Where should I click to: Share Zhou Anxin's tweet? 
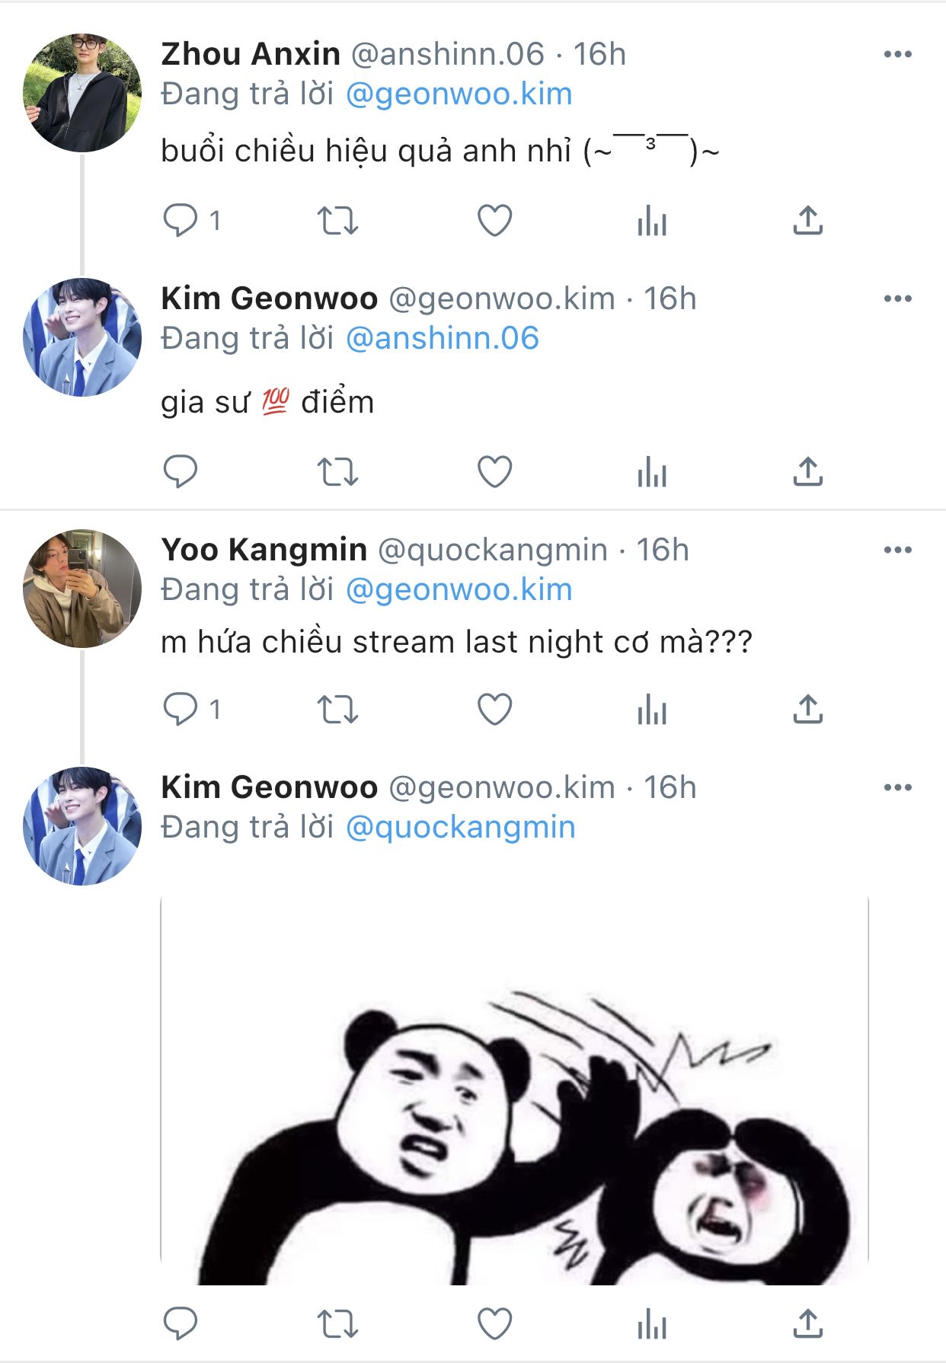tap(807, 221)
